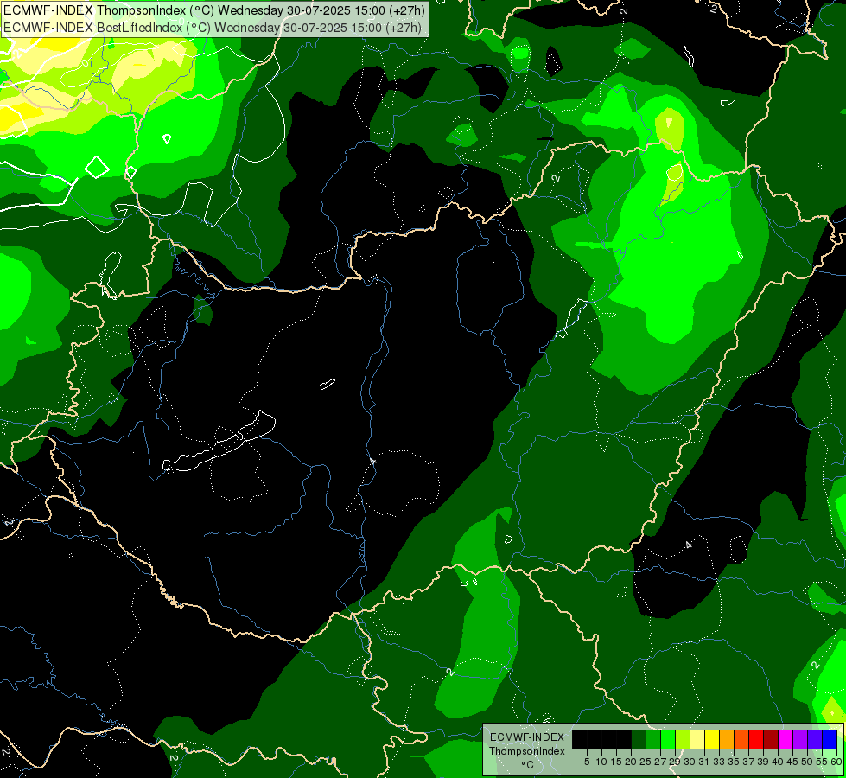Select the indigo 50–55 legend swatch

tap(815, 739)
